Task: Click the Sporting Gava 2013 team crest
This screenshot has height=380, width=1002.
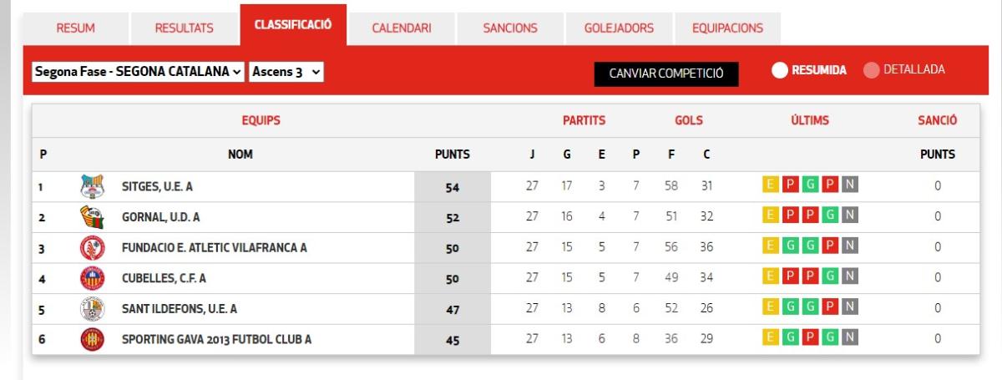Action: [92, 339]
